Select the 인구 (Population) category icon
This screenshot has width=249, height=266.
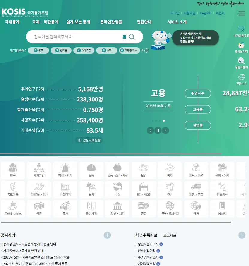tap(12, 171)
